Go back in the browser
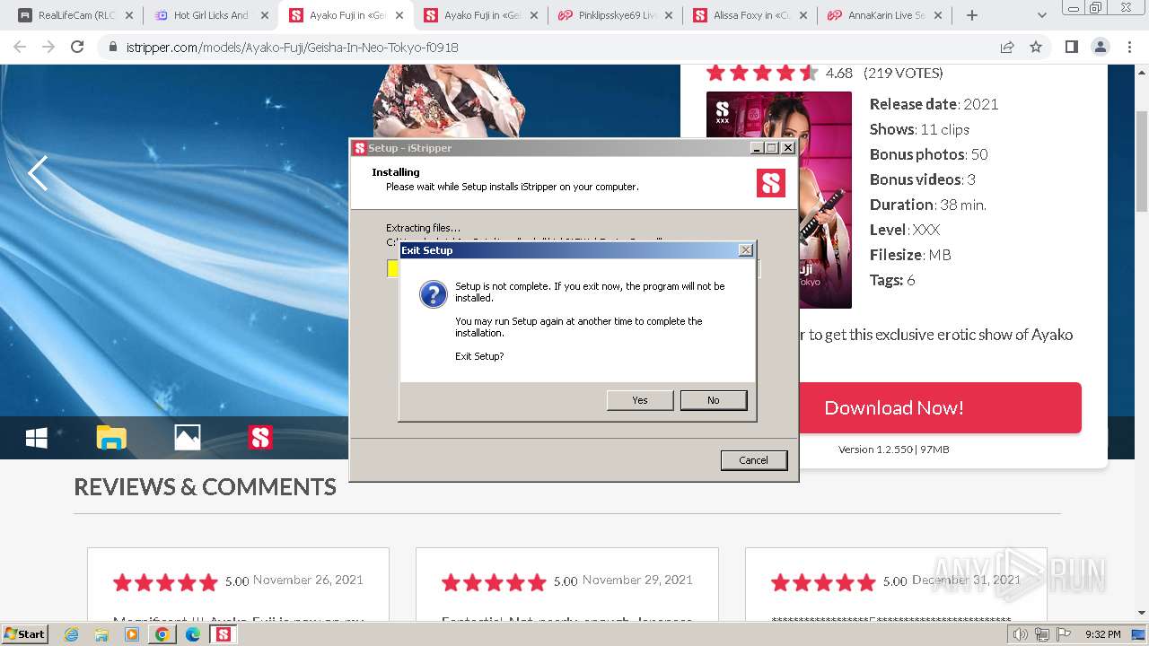1149x646 pixels. coord(20,48)
